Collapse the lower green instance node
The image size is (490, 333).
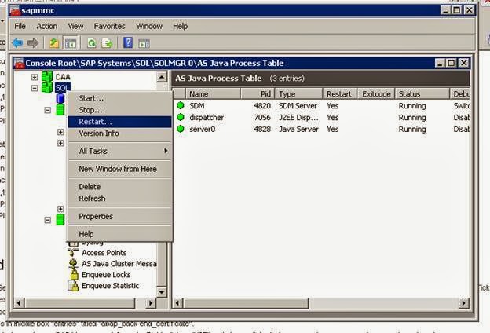47,220
